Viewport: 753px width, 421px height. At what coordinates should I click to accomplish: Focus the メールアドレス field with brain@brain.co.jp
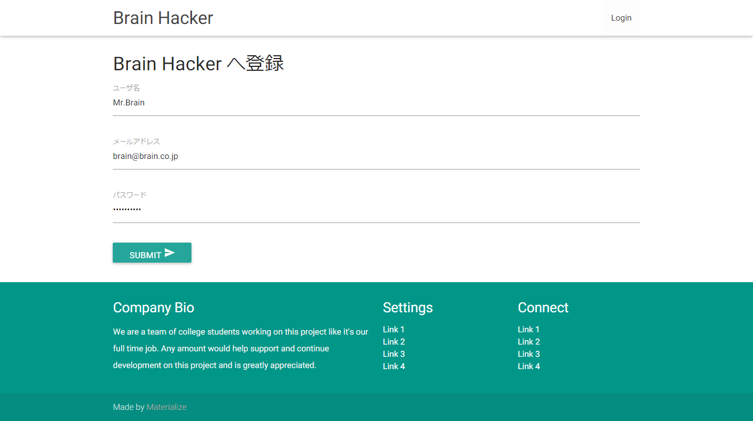[x=376, y=157]
